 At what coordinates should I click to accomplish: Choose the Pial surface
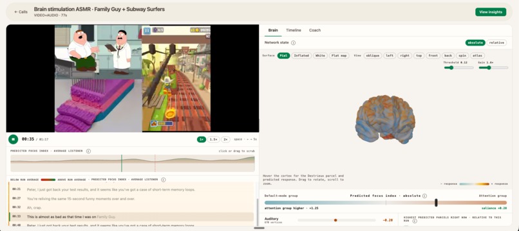click(284, 55)
